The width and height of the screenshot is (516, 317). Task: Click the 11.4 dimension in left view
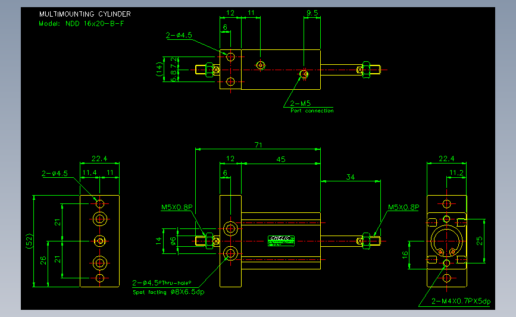tap(89, 172)
